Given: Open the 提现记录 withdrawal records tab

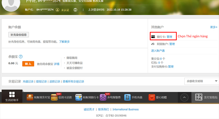Looking at the screenshot, I should click(x=41, y=81).
